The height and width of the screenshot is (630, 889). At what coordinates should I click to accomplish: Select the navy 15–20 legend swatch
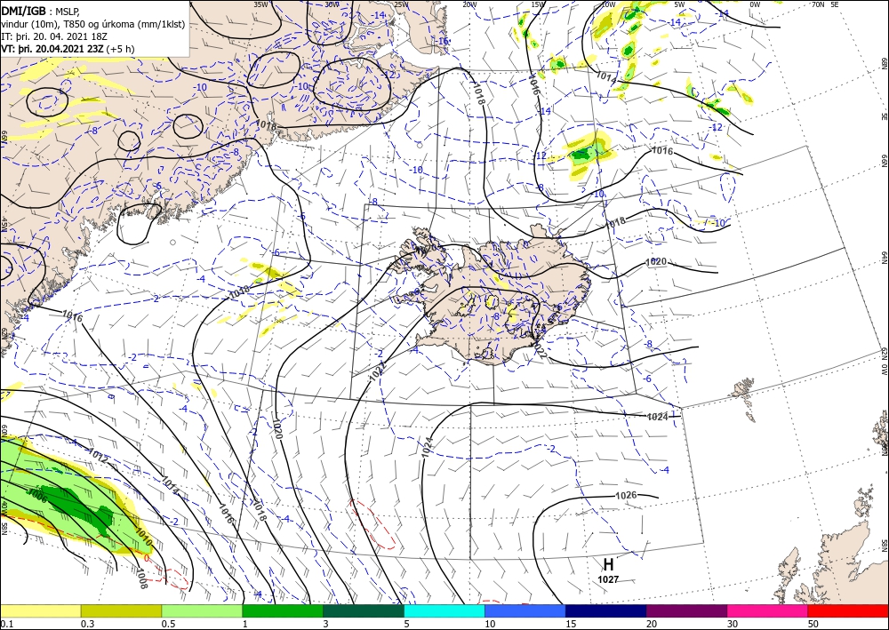(x=606, y=610)
